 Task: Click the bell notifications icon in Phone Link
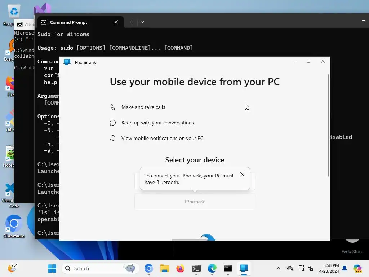pos(113,138)
